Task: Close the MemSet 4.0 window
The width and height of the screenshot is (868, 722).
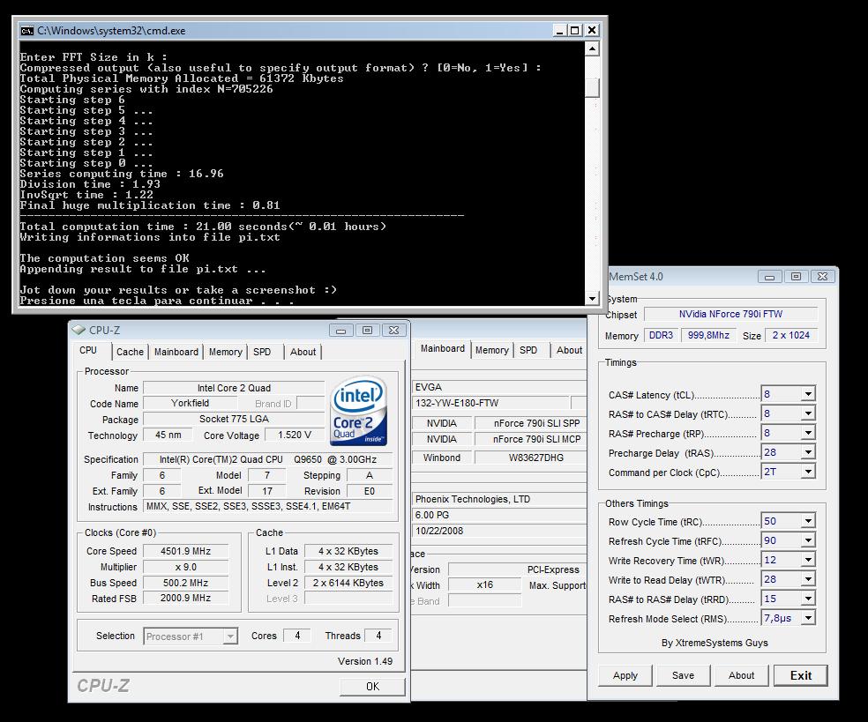Action: [x=823, y=277]
